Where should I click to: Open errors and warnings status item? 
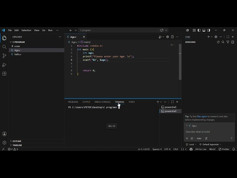coord(13,149)
